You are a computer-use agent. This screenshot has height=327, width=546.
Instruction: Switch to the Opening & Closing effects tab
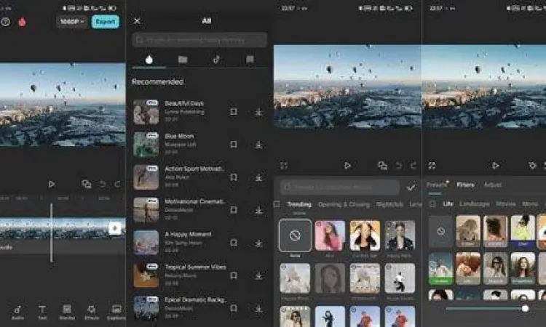pyautogui.click(x=344, y=204)
